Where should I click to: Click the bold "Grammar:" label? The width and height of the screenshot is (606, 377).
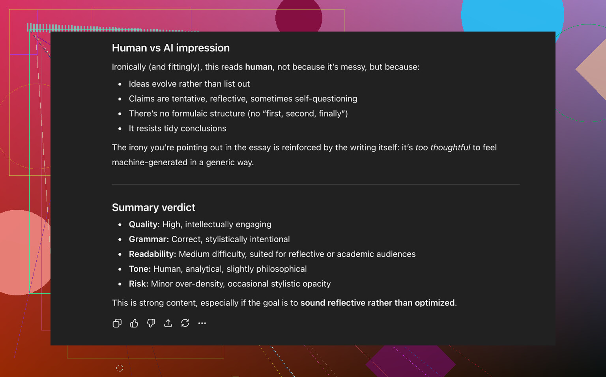149,239
